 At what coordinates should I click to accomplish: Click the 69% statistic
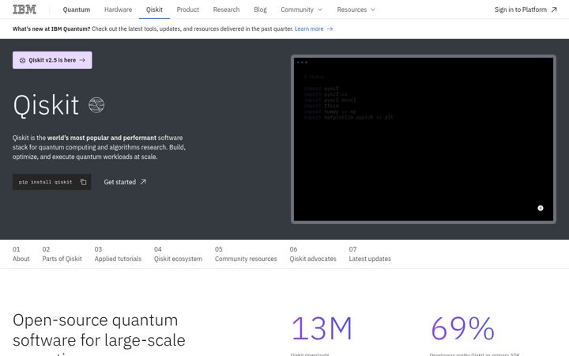click(462, 329)
